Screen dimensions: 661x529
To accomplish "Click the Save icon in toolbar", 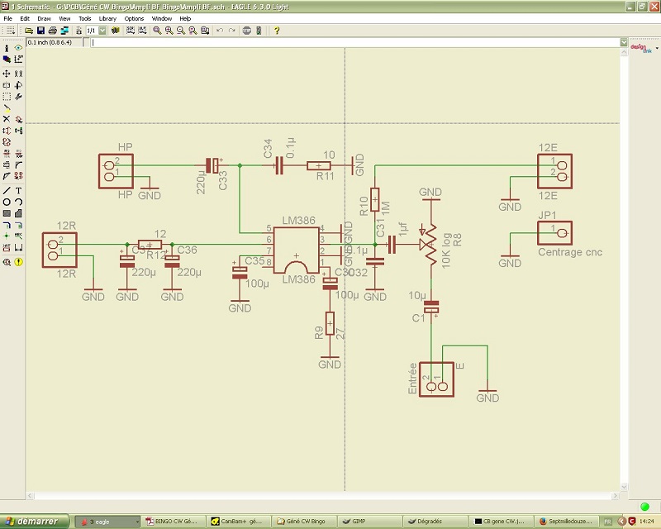I will [40, 31].
